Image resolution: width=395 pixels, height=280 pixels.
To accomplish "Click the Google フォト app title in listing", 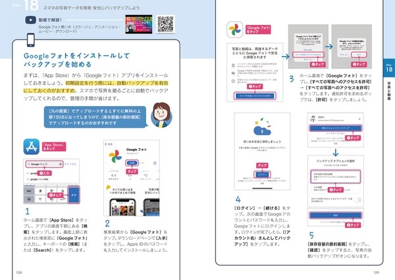I will coord(136,150).
